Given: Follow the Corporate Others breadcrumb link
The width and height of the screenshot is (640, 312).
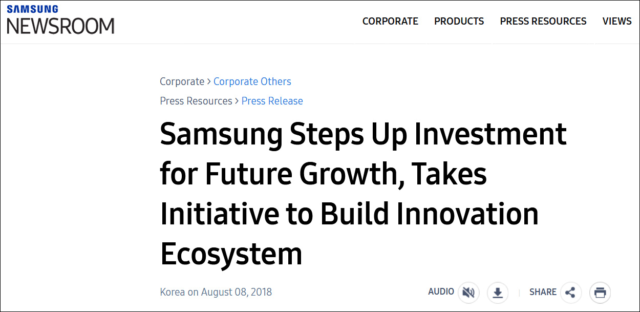Looking at the screenshot, I should [252, 81].
